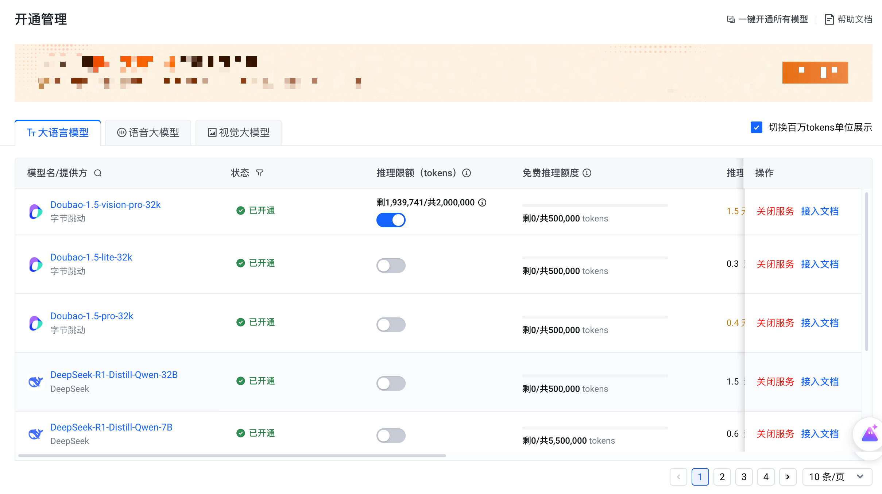Go to next page with right chevron
Image resolution: width=882 pixels, height=494 pixels.
tap(788, 477)
